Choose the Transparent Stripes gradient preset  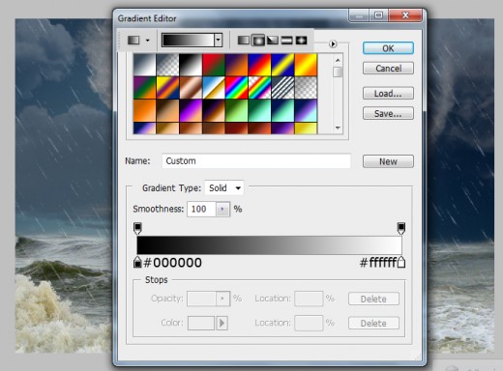click(x=282, y=88)
